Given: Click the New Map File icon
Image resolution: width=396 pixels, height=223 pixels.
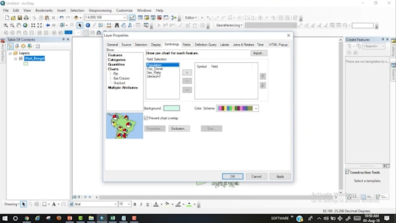Looking at the screenshot, I should (7, 17).
